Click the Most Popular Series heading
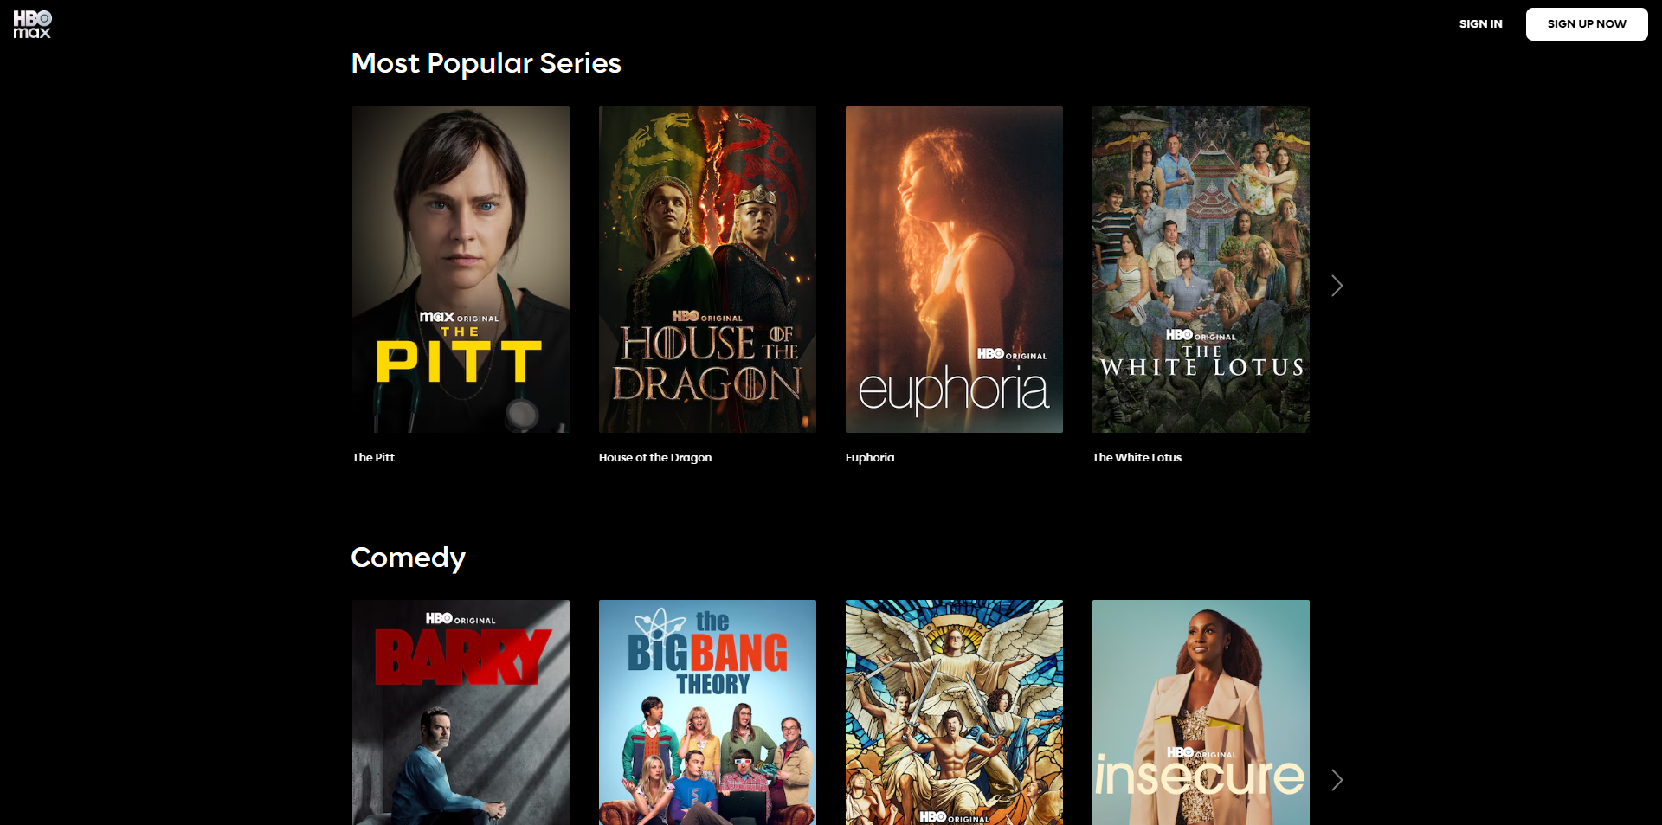Screen dimensions: 1662x825 tap(486, 63)
